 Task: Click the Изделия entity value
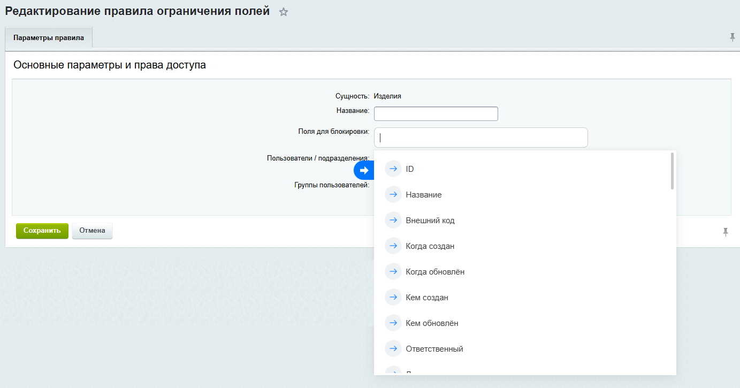tap(387, 96)
